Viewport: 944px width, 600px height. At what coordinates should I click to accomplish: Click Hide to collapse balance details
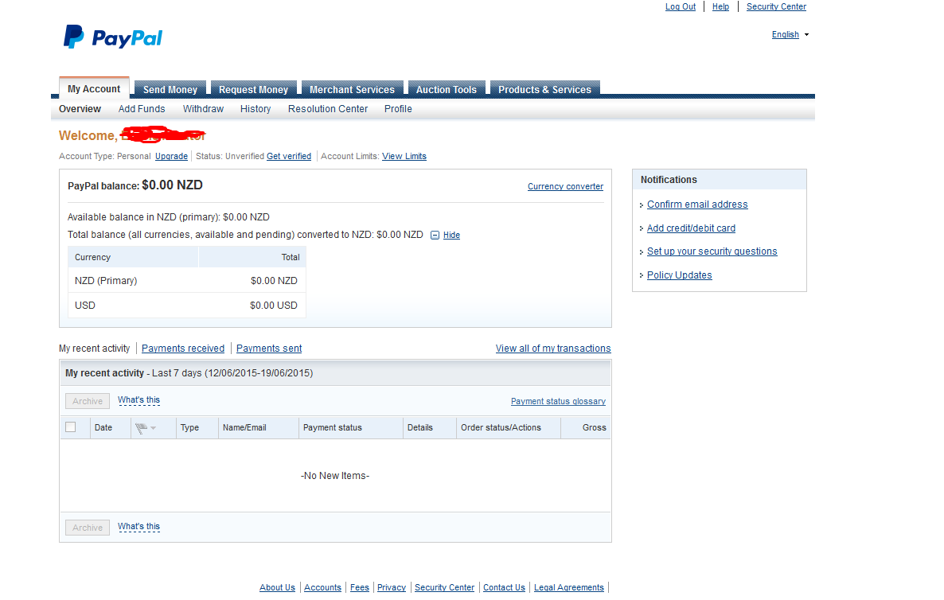pos(451,236)
